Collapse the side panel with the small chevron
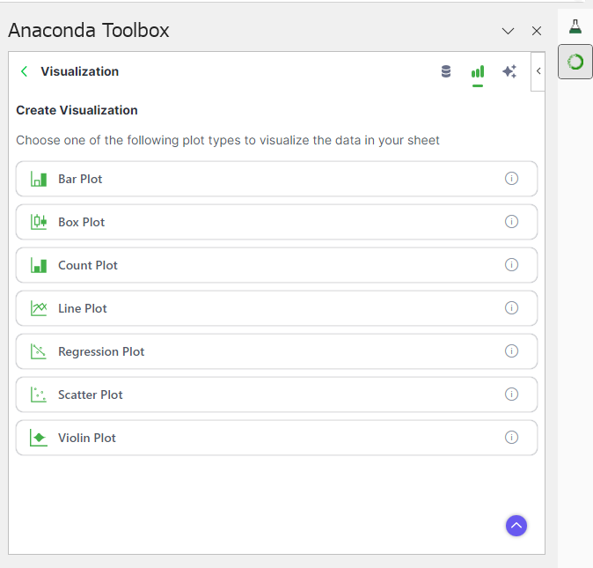 tap(538, 71)
